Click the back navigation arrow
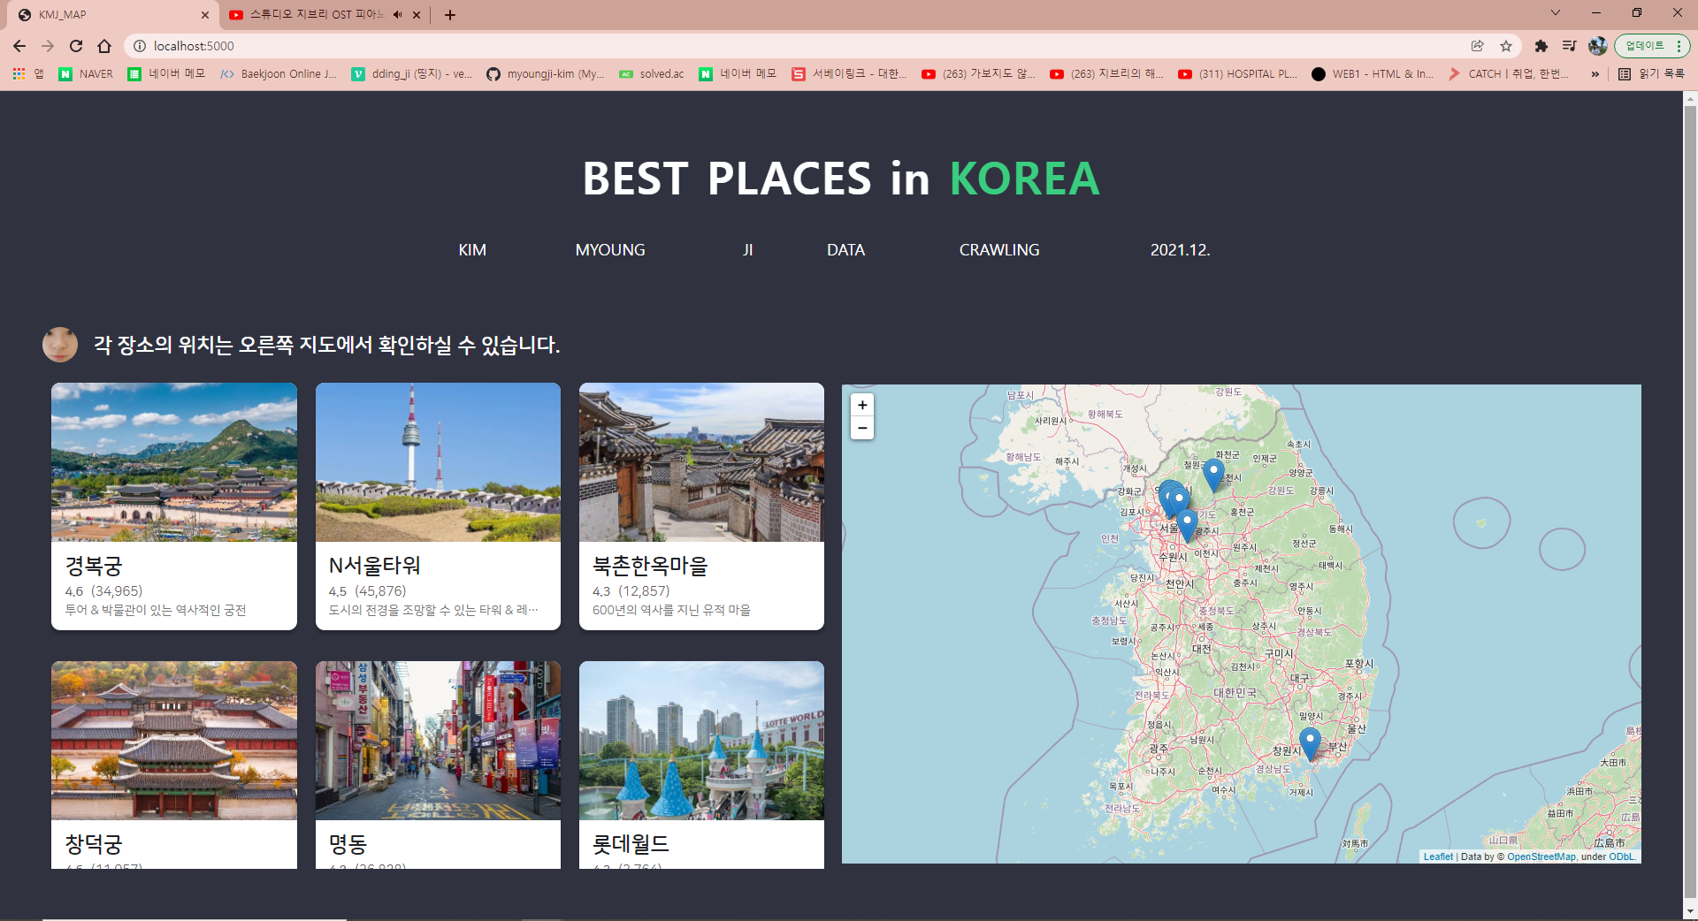The image size is (1698, 921). pos(18,46)
